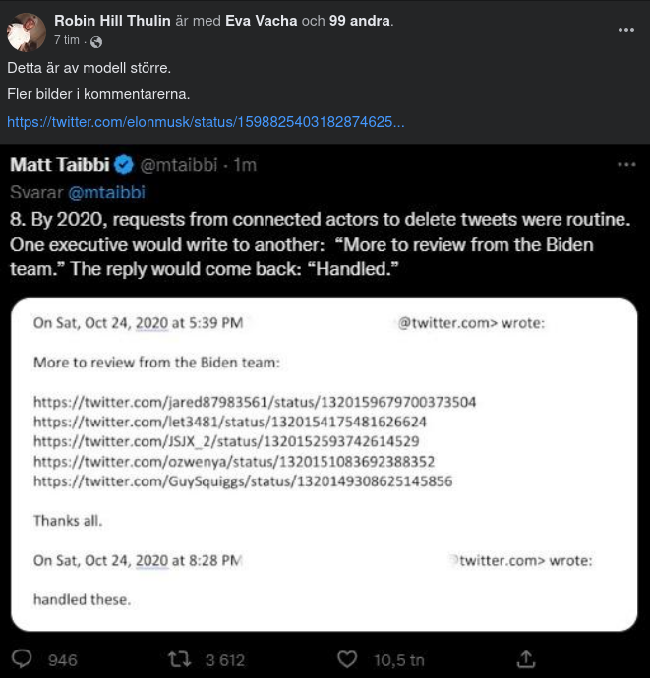Click the tweet share upload icon
The width and height of the screenshot is (650, 678).
tap(526, 658)
